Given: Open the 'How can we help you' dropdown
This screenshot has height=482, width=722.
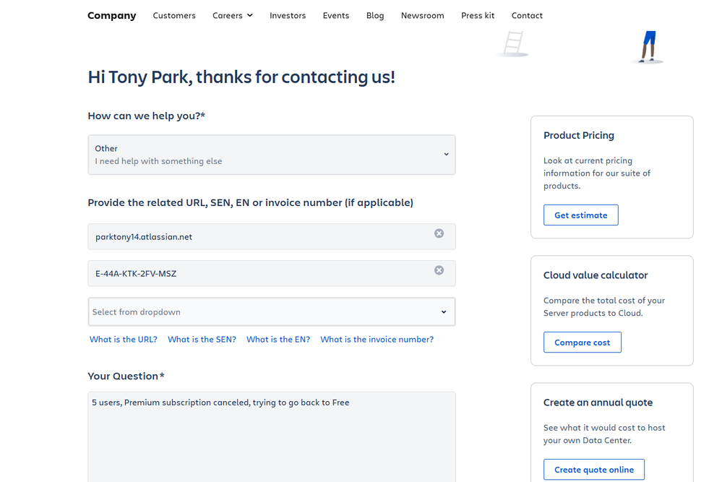Looking at the screenshot, I should [271, 155].
